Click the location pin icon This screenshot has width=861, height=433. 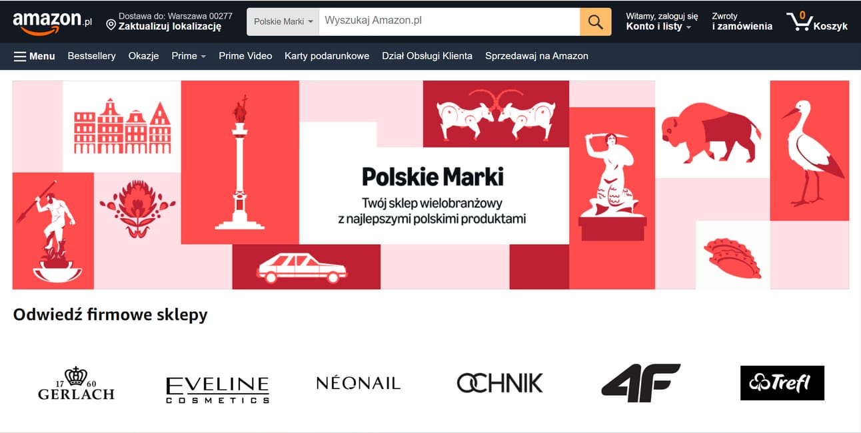click(x=111, y=25)
